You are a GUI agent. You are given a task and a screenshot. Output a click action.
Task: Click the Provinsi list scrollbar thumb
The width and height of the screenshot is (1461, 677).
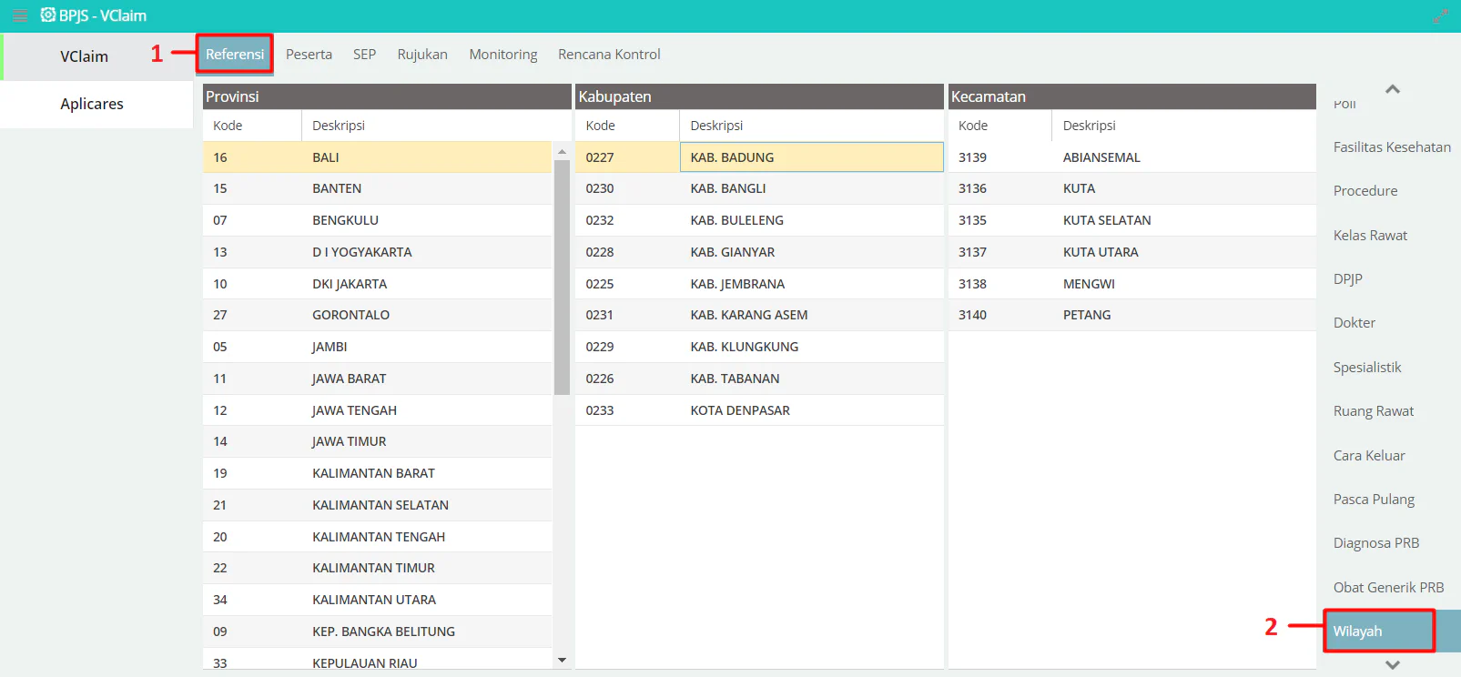[x=562, y=278]
